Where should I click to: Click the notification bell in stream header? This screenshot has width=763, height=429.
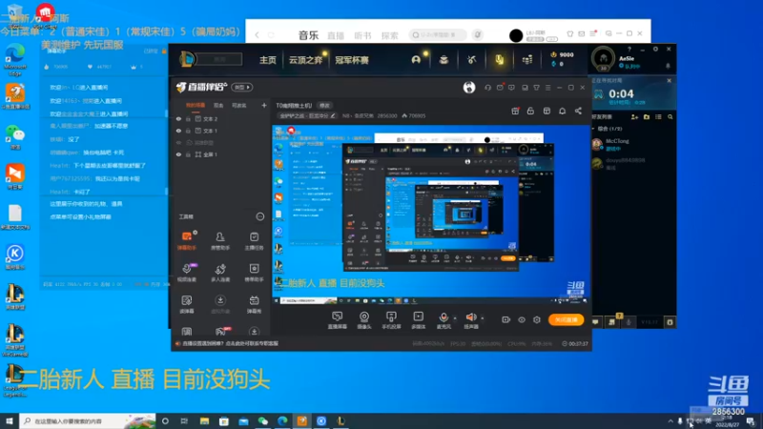pyautogui.click(x=562, y=111)
